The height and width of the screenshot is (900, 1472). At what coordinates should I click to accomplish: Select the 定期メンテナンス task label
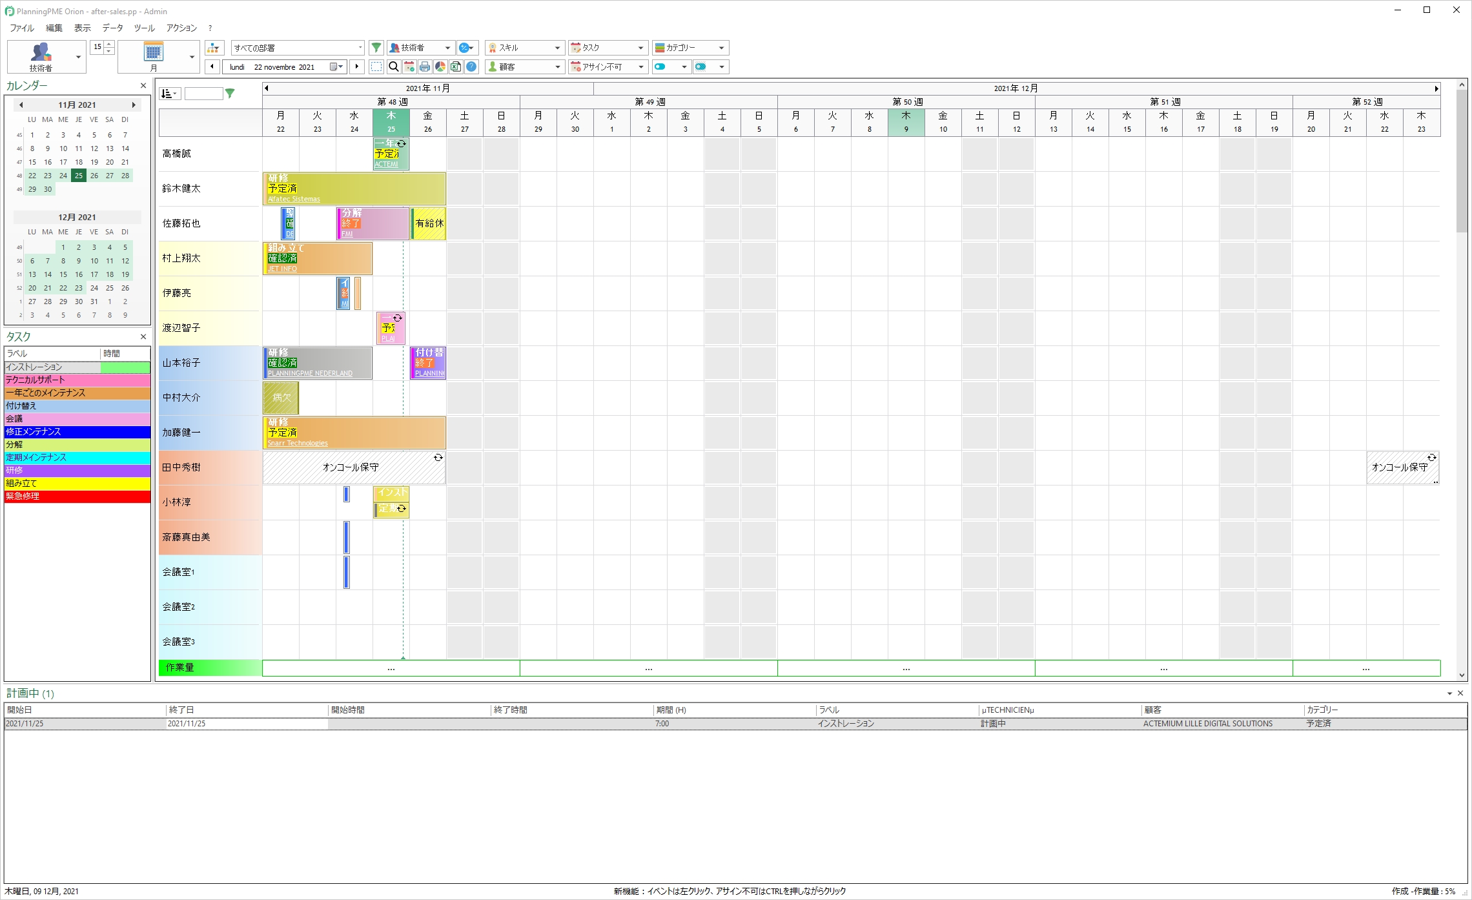[77, 457]
